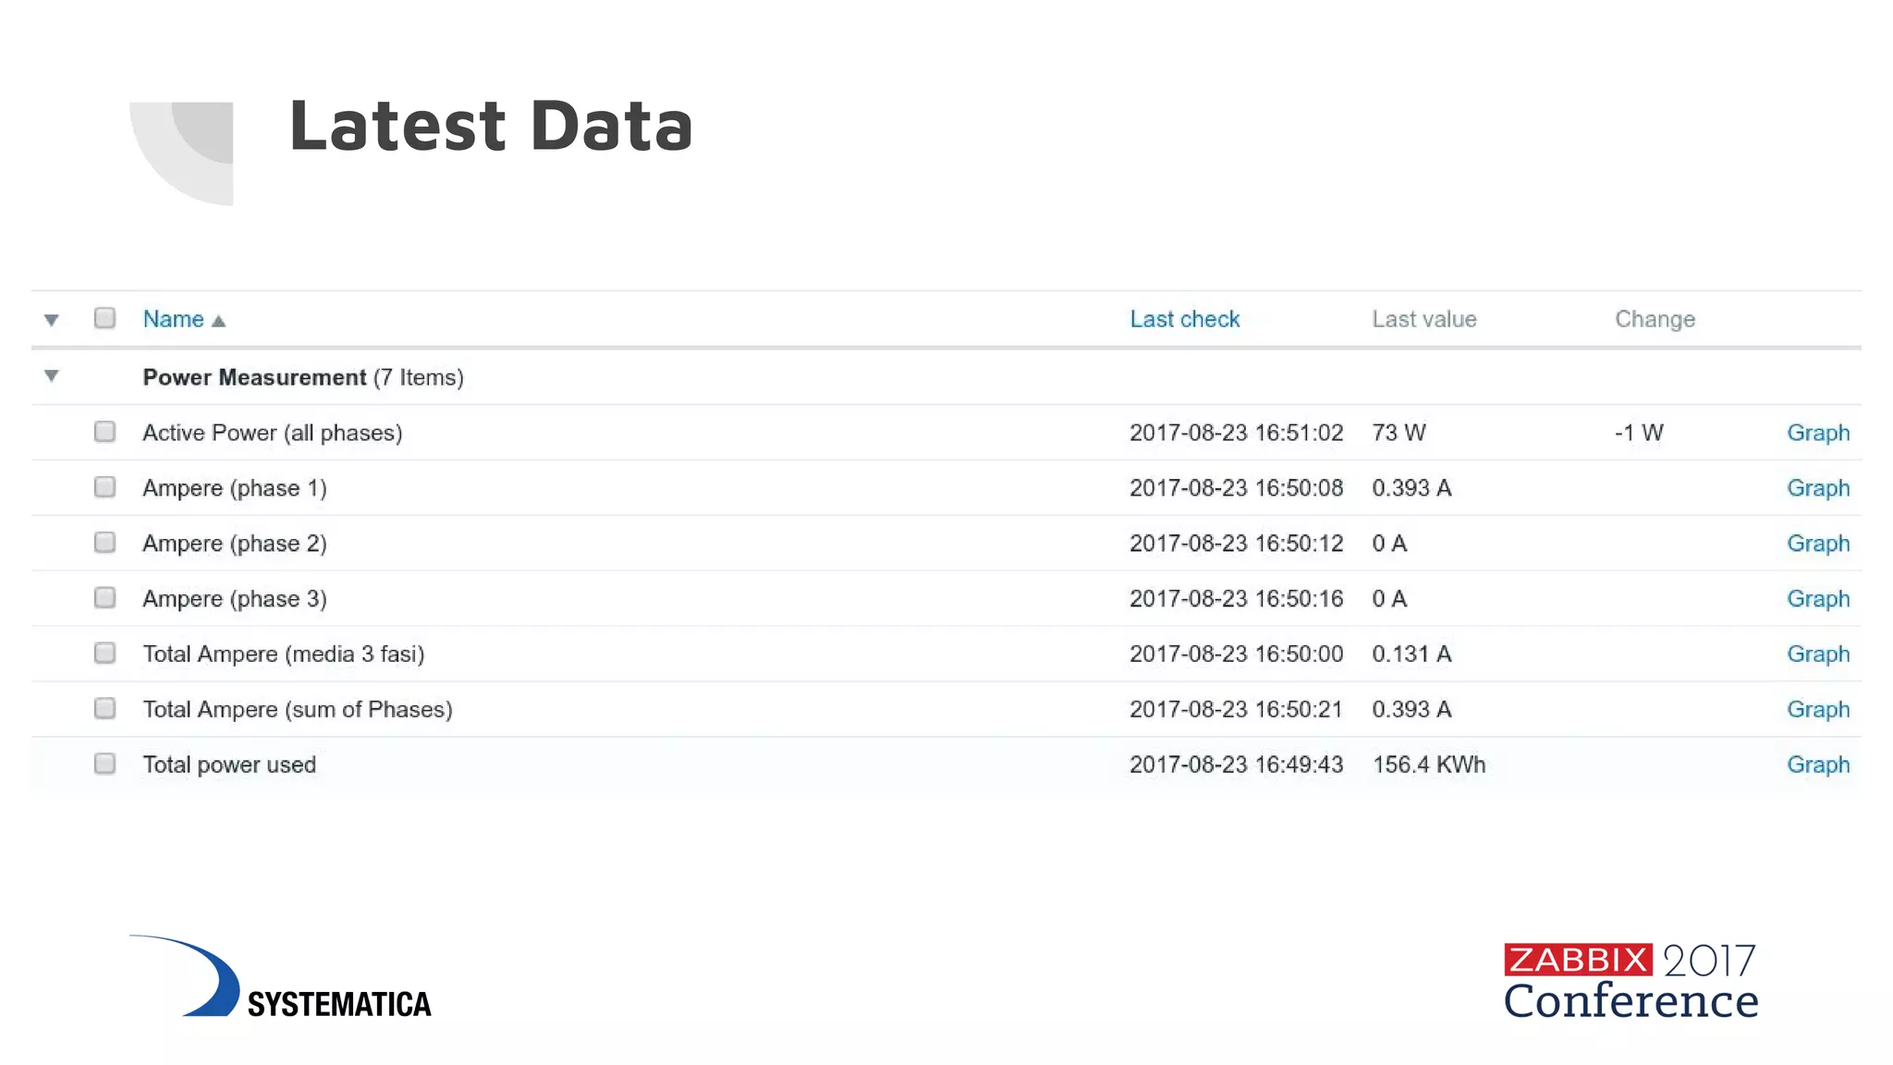
Task: Click the Name sort ascending arrow
Action: pyautogui.click(x=218, y=321)
